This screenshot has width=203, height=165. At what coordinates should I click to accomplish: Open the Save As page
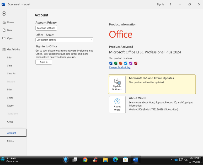pos(11,73)
